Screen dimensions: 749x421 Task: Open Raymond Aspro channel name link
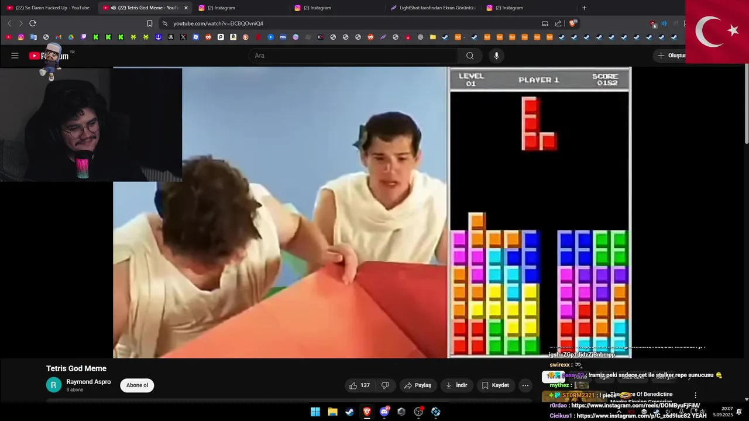pos(88,382)
